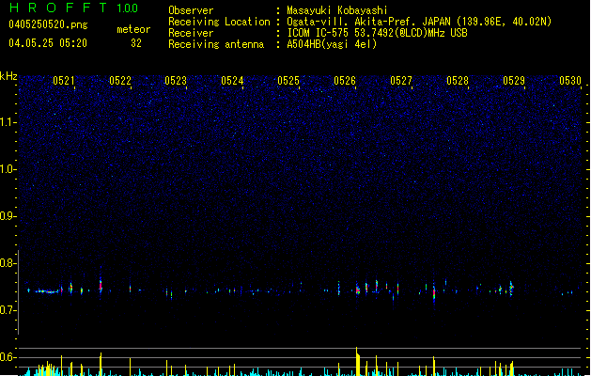Image resolution: width=591 pixels, height=376 pixels.
Task: Click the 1.0 kHz axis label
Action: pos(8,169)
